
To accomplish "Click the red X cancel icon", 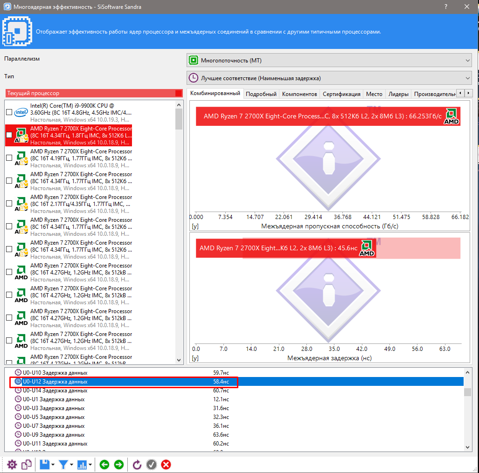I will coord(166,465).
